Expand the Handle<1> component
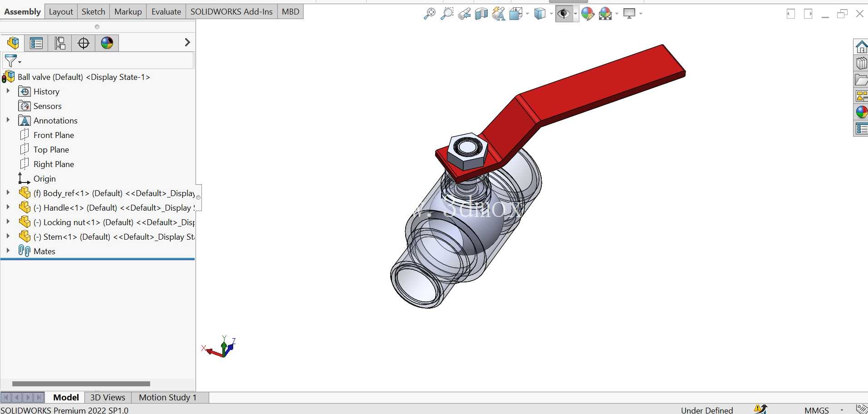The width and height of the screenshot is (868, 414). pos(8,207)
